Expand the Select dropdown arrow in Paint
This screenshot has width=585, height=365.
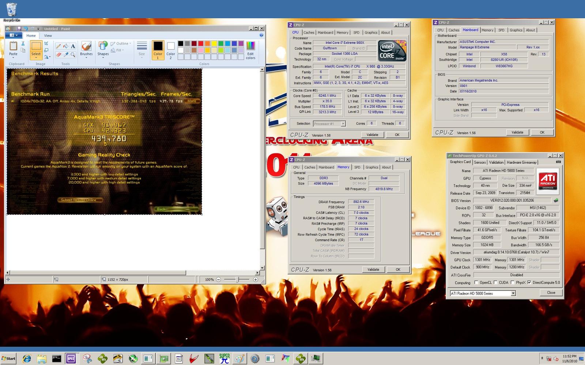pyautogui.click(x=36, y=58)
